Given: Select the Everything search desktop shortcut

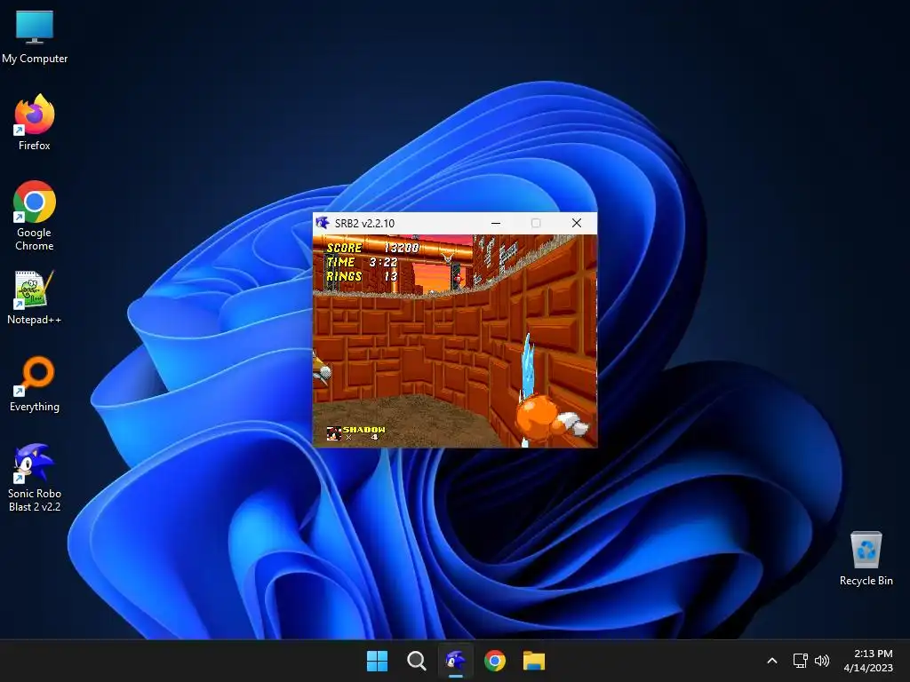Looking at the screenshot, I should coord(35,385).
